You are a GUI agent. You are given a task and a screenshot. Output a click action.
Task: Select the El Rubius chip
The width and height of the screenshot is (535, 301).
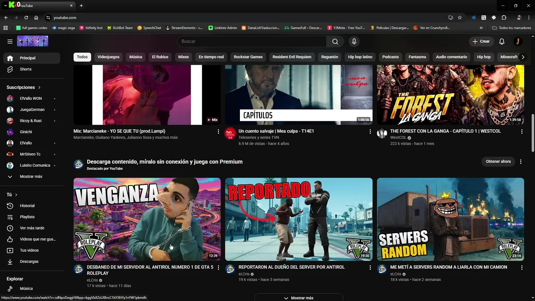point(160,57)
